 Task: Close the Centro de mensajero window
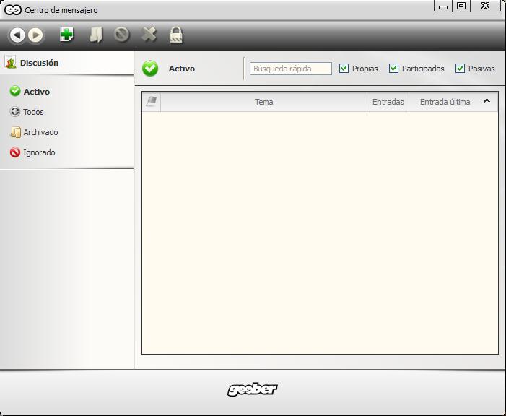tap(485, 6)
